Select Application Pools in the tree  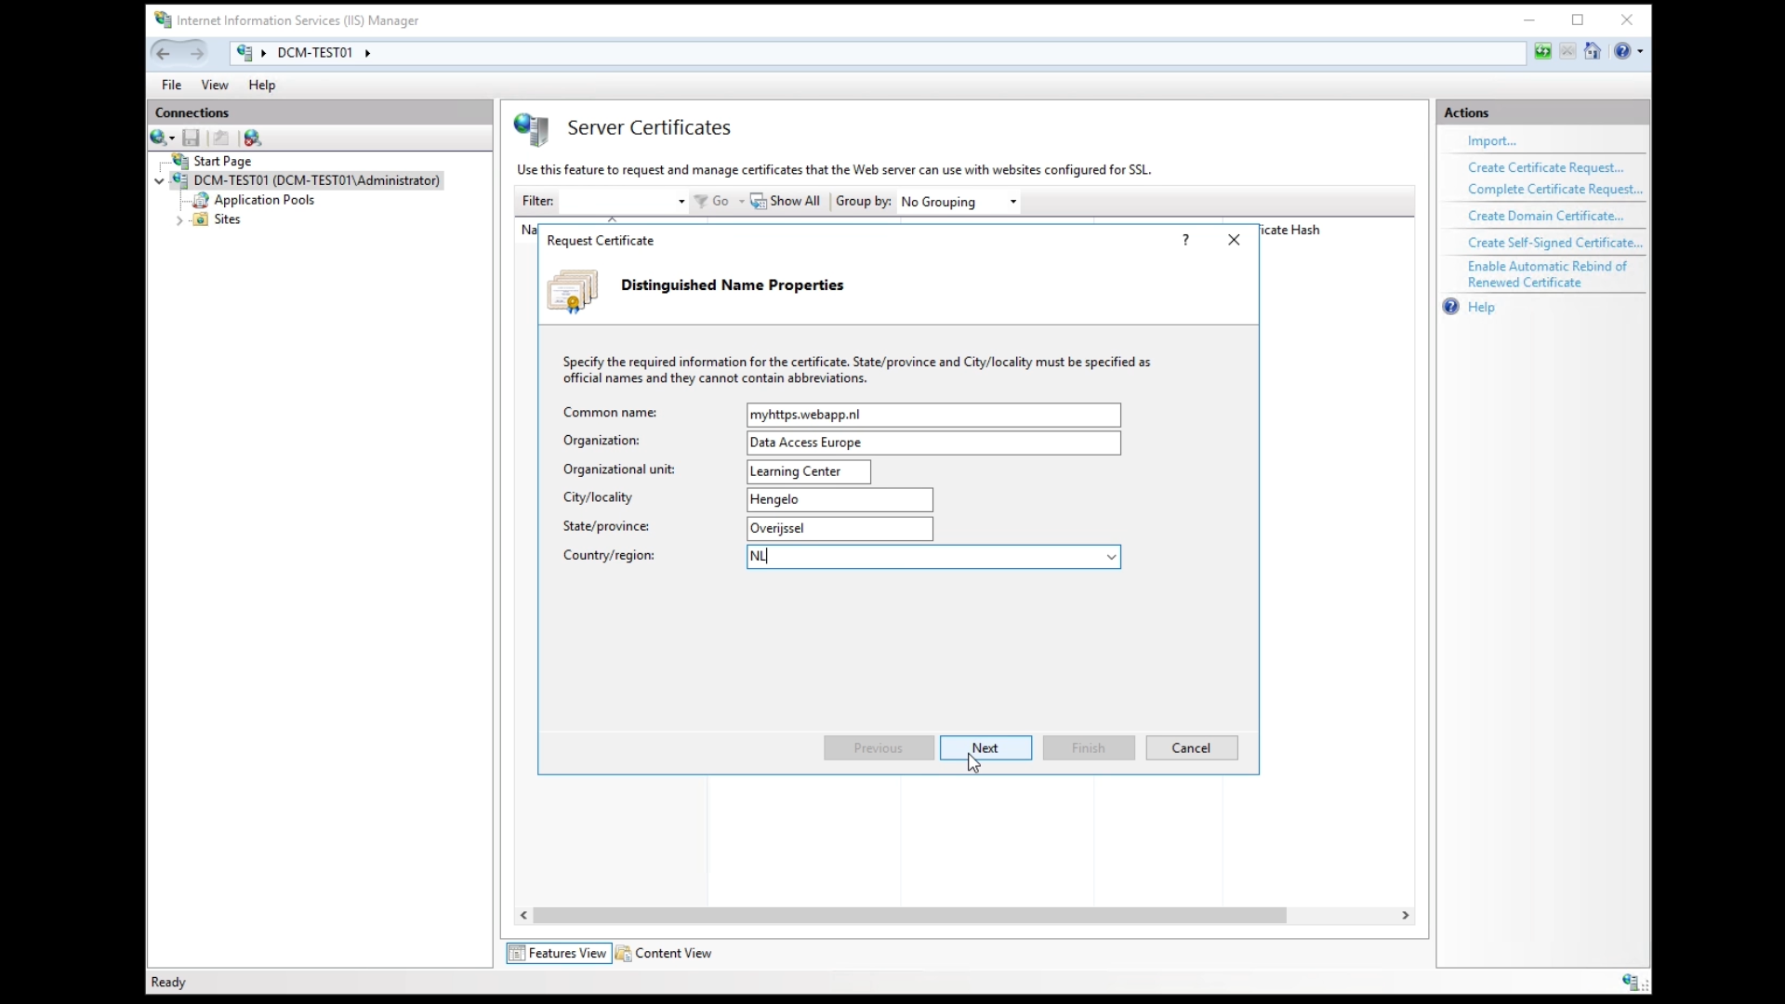[264, 200]
